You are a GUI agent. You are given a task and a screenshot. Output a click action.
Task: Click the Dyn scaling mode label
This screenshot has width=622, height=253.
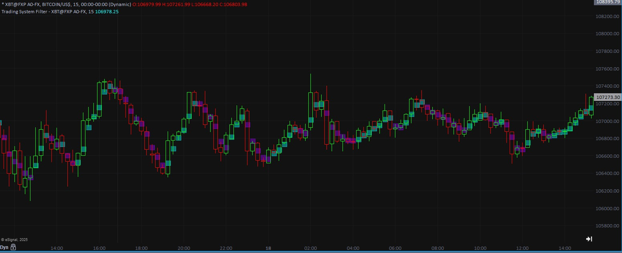point(4,247)
